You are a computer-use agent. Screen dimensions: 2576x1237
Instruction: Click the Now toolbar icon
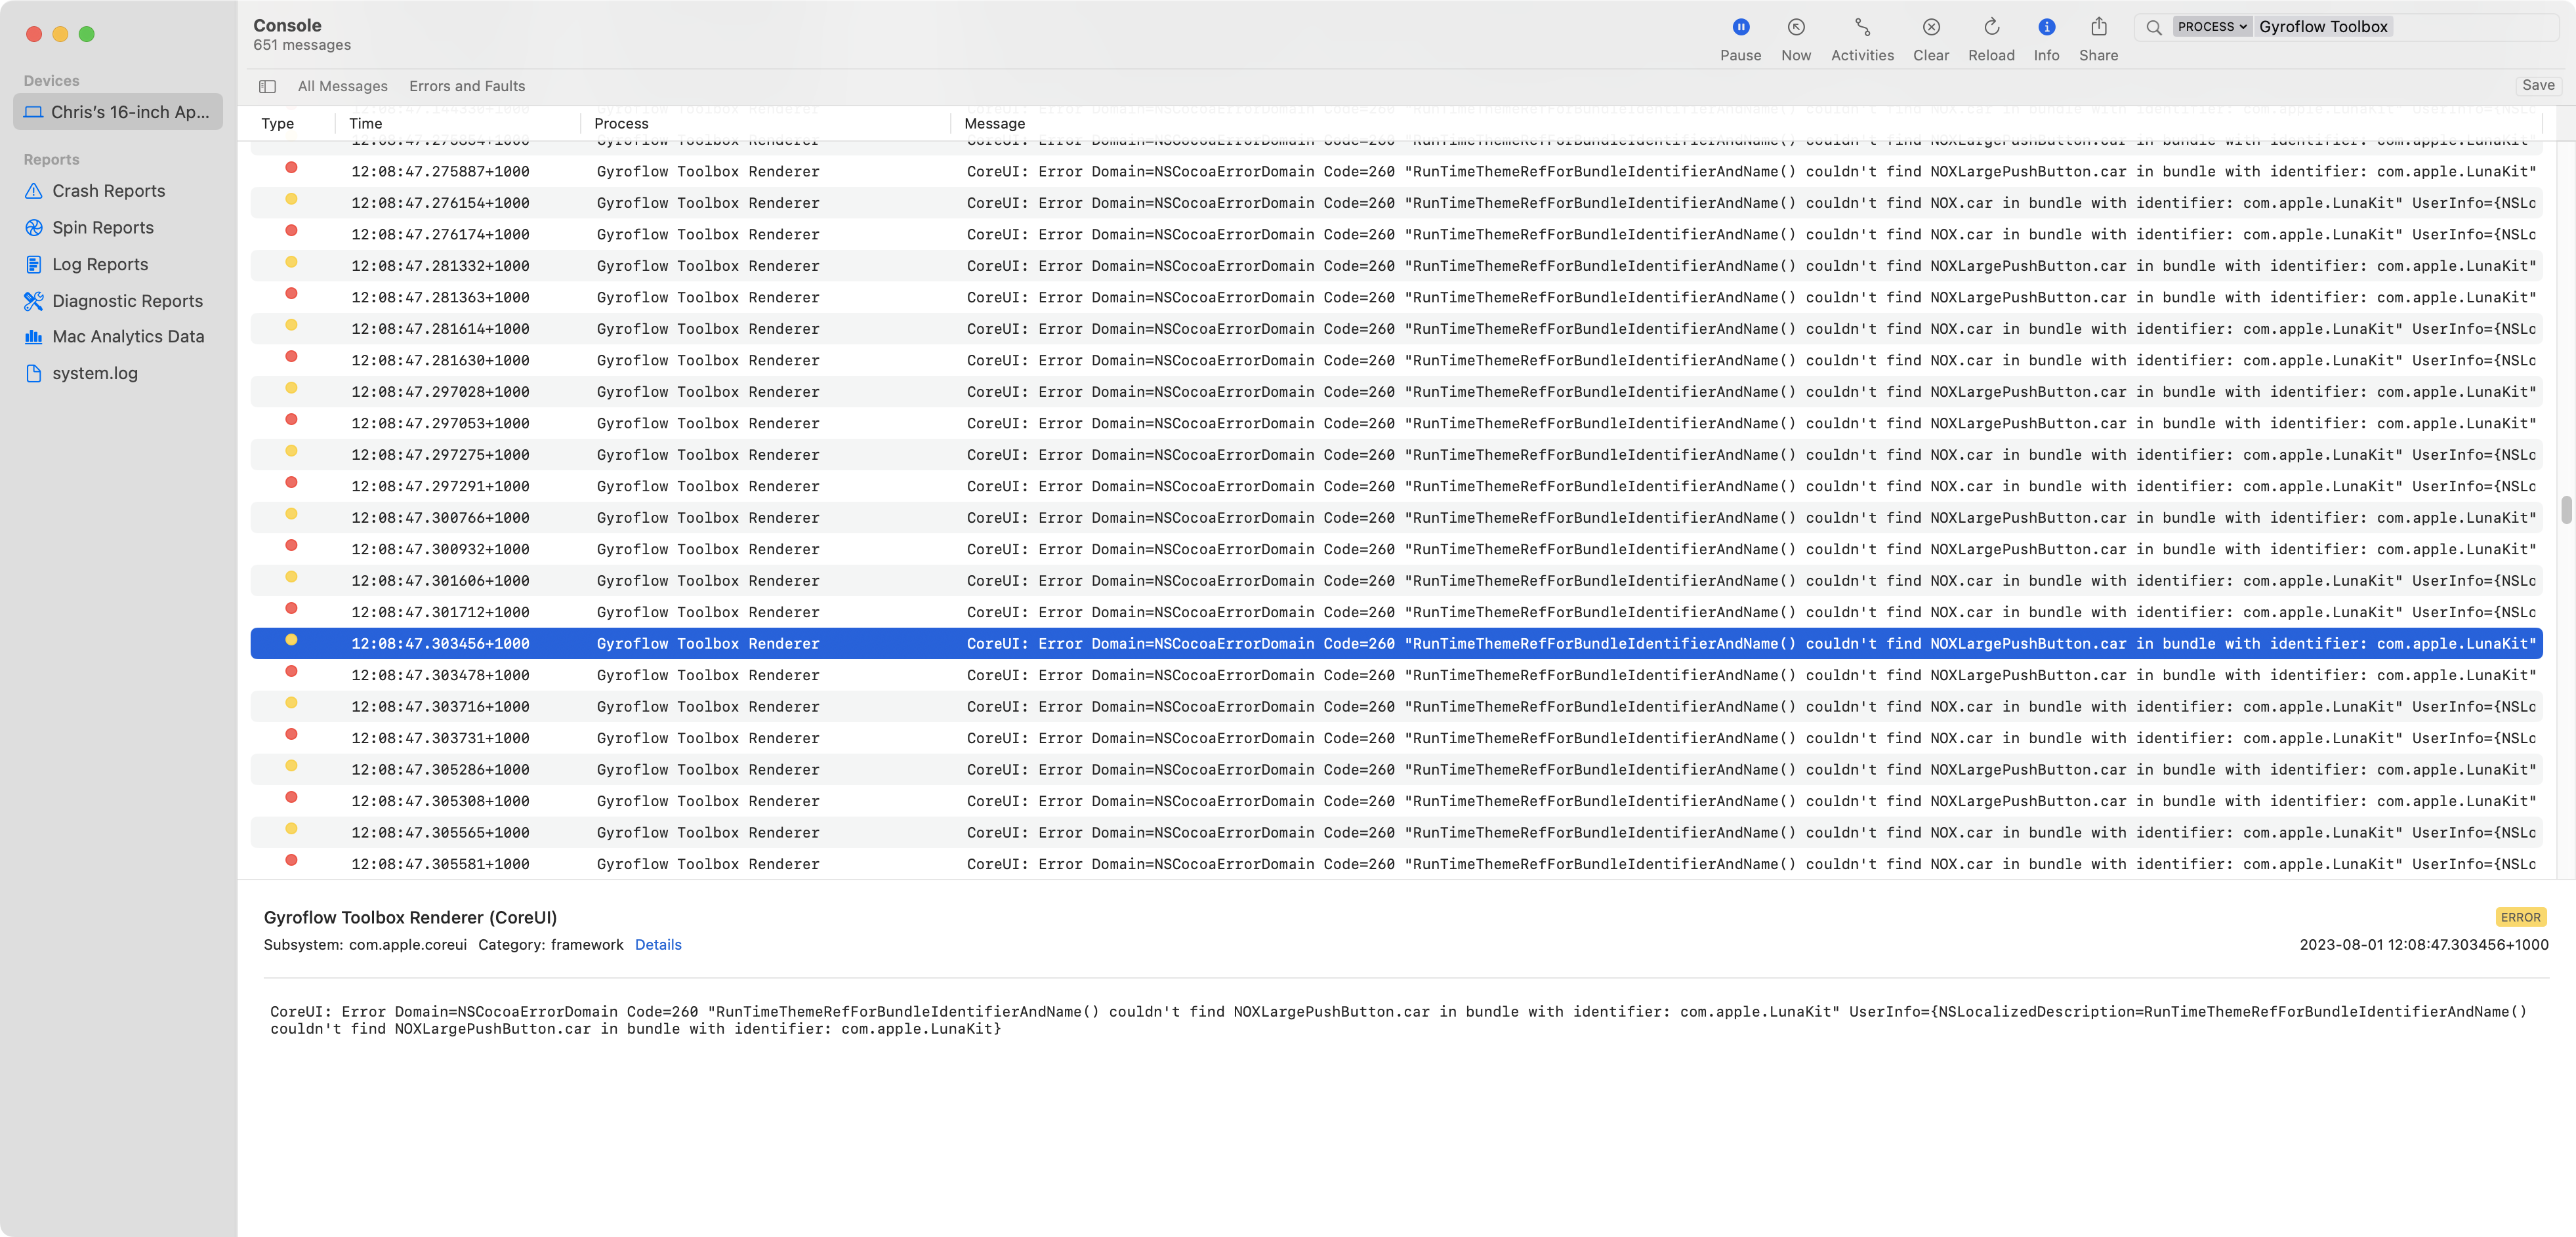tap(1796, 28)
